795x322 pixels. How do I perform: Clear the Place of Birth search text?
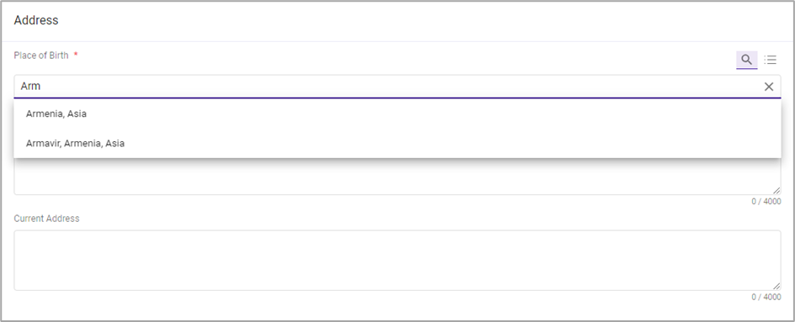click(x=769, y=87)
